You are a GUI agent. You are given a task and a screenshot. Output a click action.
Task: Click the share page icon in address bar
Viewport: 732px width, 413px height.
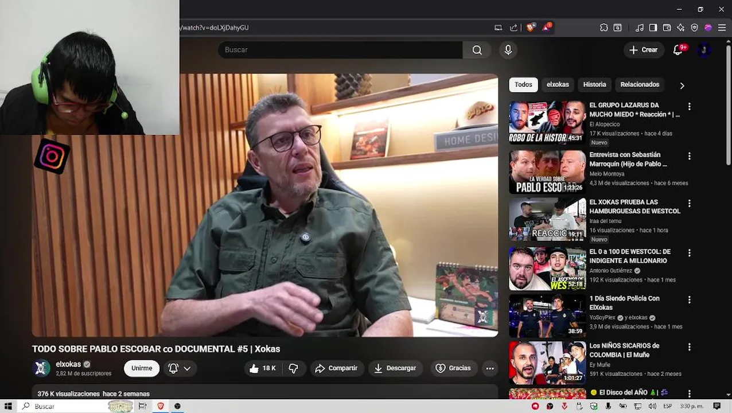(x=513, y=28)
